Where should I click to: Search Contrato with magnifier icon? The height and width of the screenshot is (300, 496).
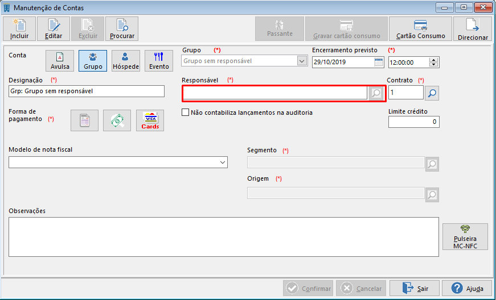[x=432, y=93]
